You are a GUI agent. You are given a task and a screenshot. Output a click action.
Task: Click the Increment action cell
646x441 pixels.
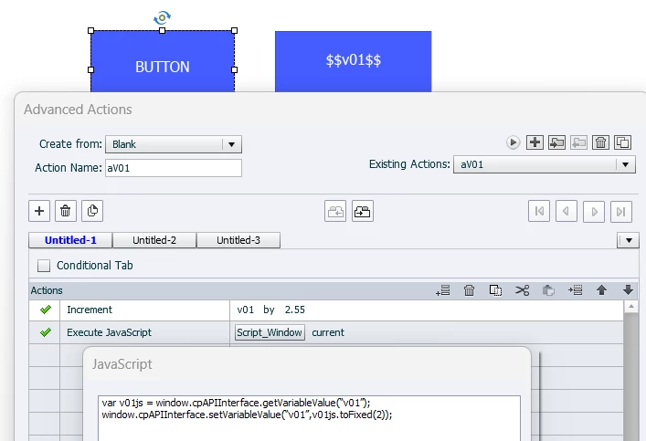(x=144, y=310)
